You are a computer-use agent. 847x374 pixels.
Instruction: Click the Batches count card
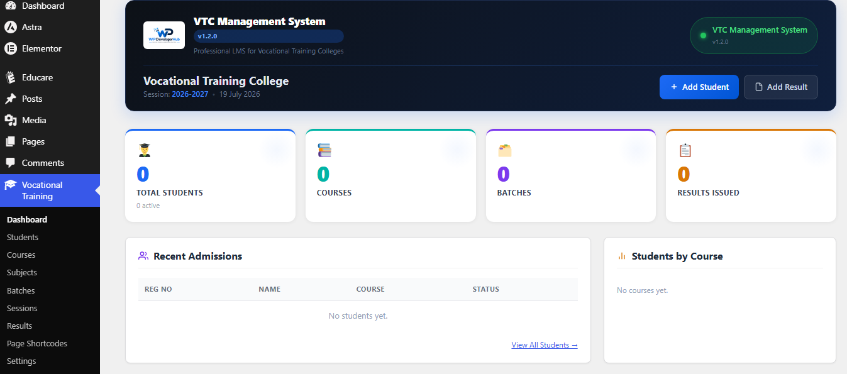coord(570,175)
